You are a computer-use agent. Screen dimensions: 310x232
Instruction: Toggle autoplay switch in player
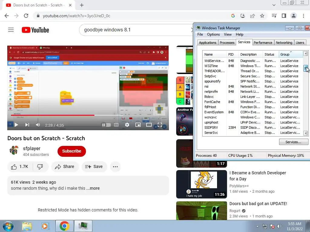106,125
